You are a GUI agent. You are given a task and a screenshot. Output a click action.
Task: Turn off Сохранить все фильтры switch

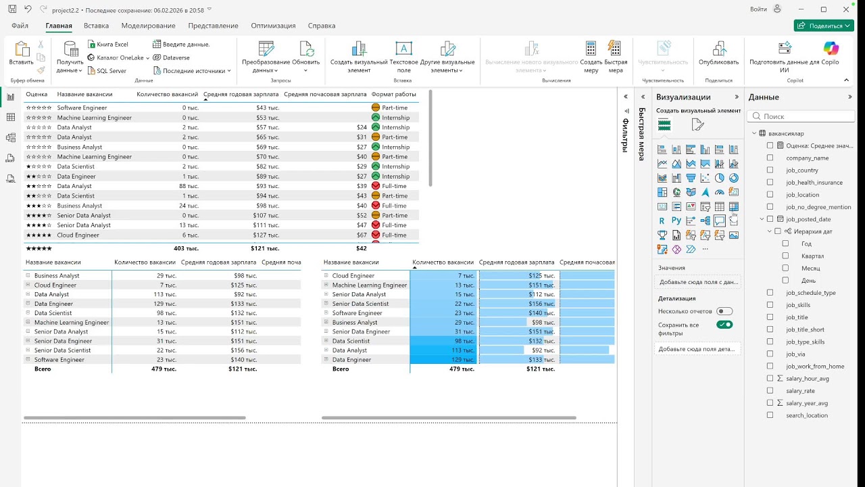(x=724, y=325)
